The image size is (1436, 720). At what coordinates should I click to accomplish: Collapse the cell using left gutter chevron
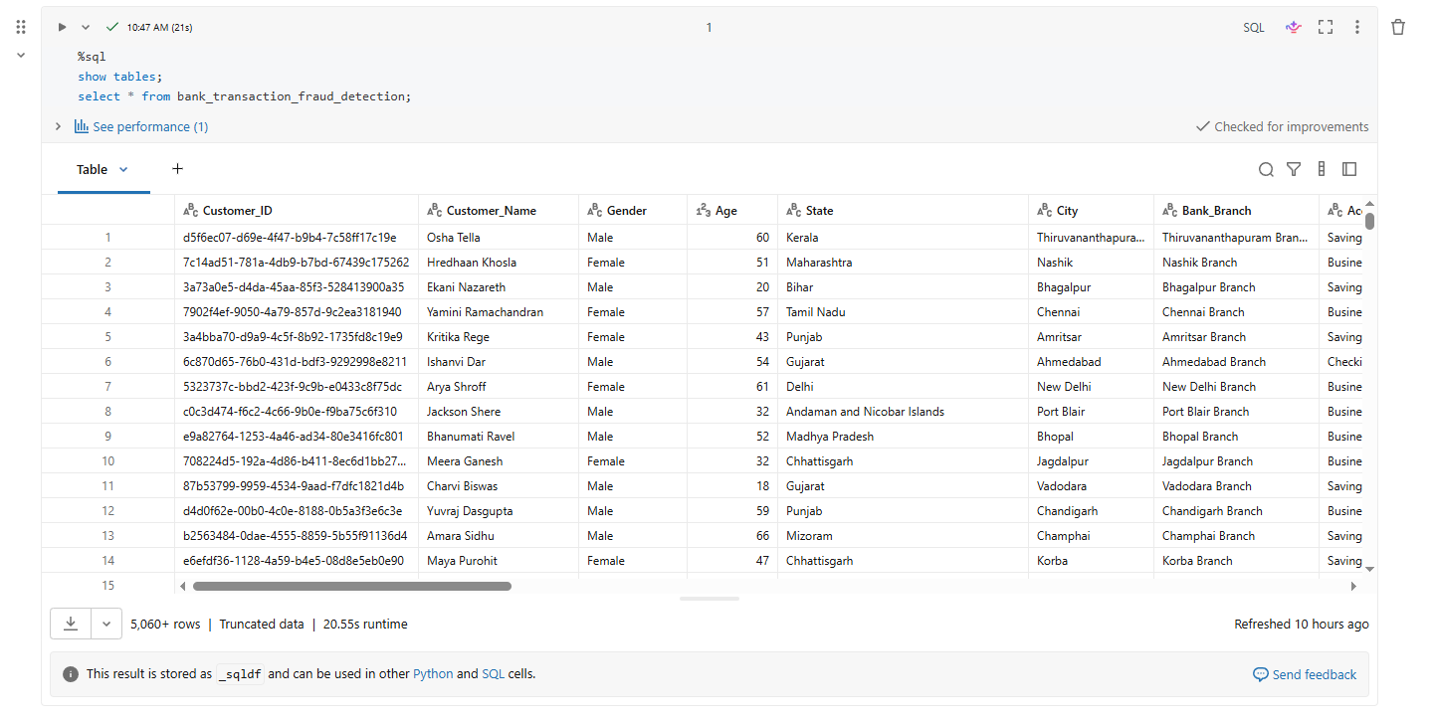tap(21, 55)
